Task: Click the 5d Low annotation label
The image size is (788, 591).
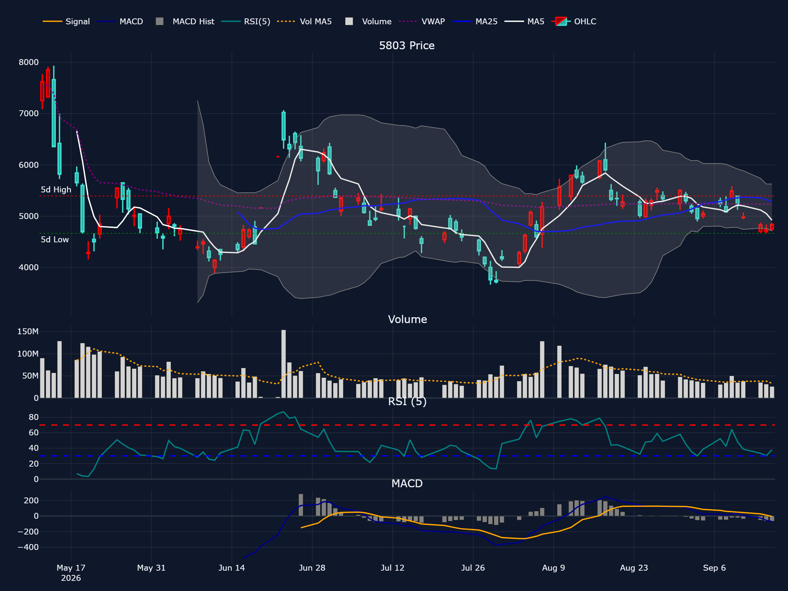Action: [55, 239]
